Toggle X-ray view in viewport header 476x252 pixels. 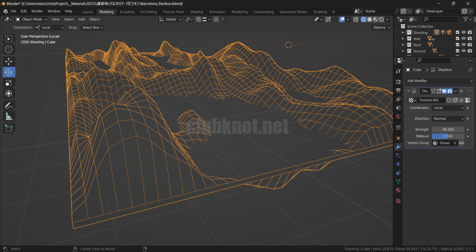356,19
